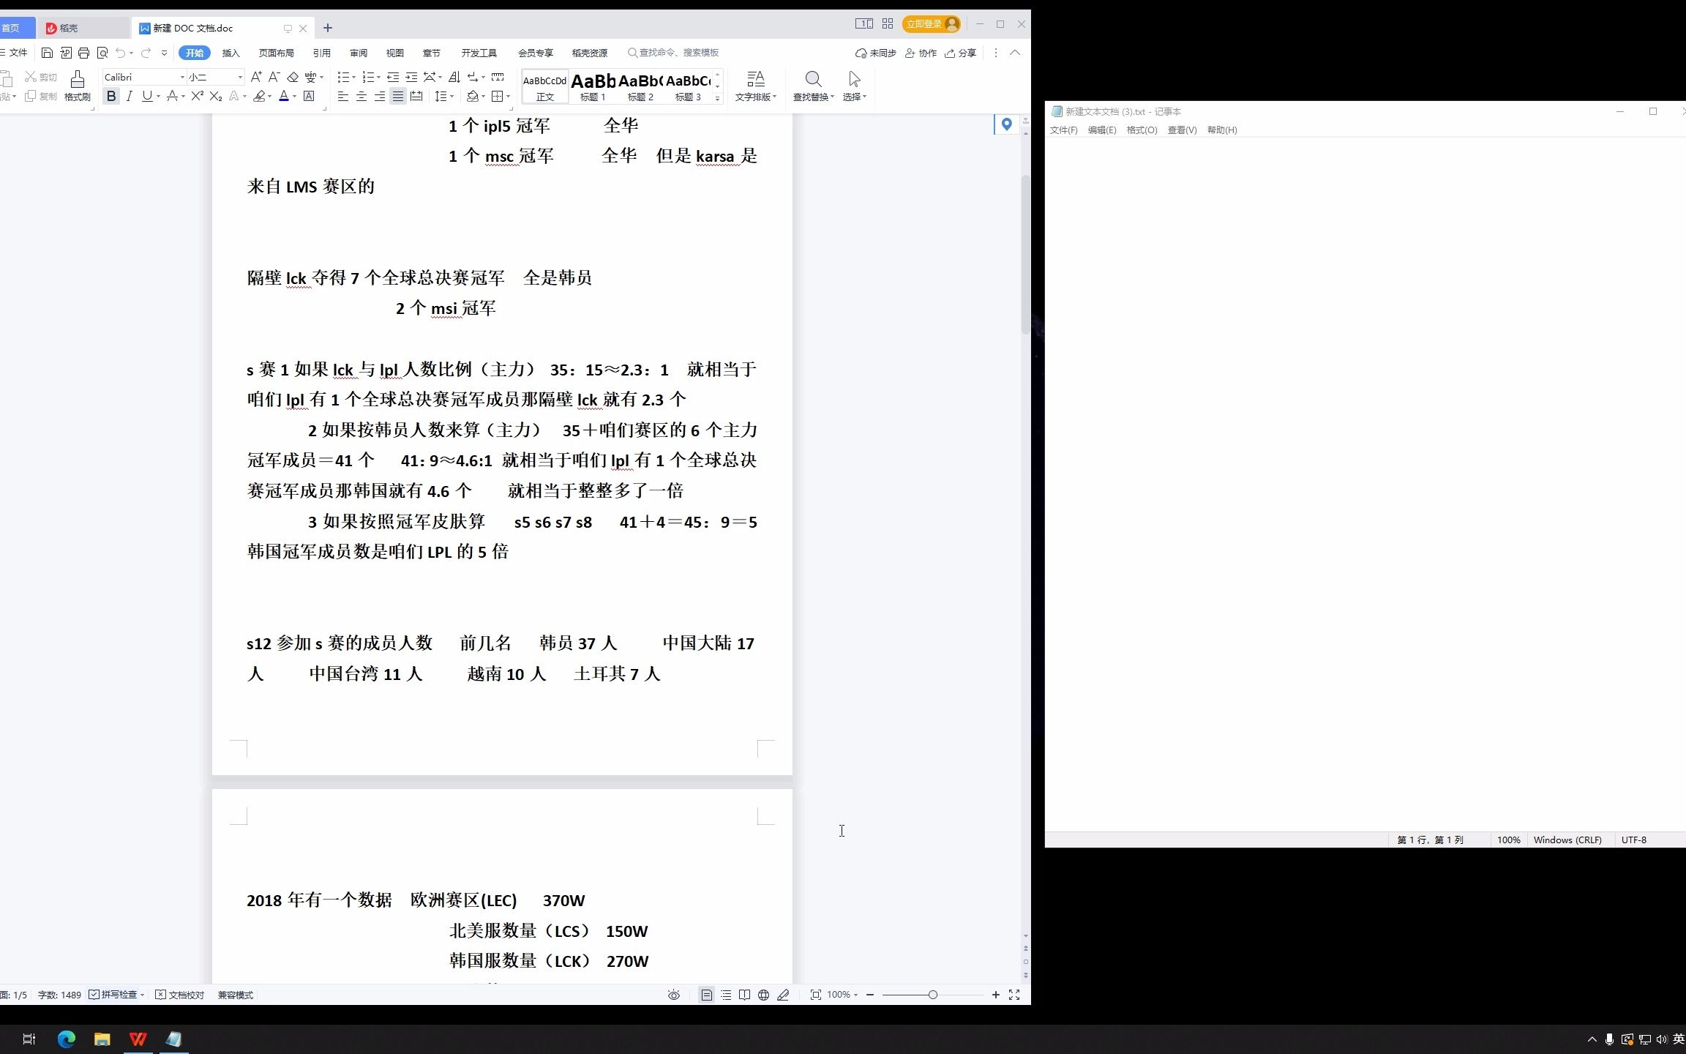Viewport: 1686px width, 1054px height.
Task: Click the command search box 查找命令
Action: pos(673,53)
